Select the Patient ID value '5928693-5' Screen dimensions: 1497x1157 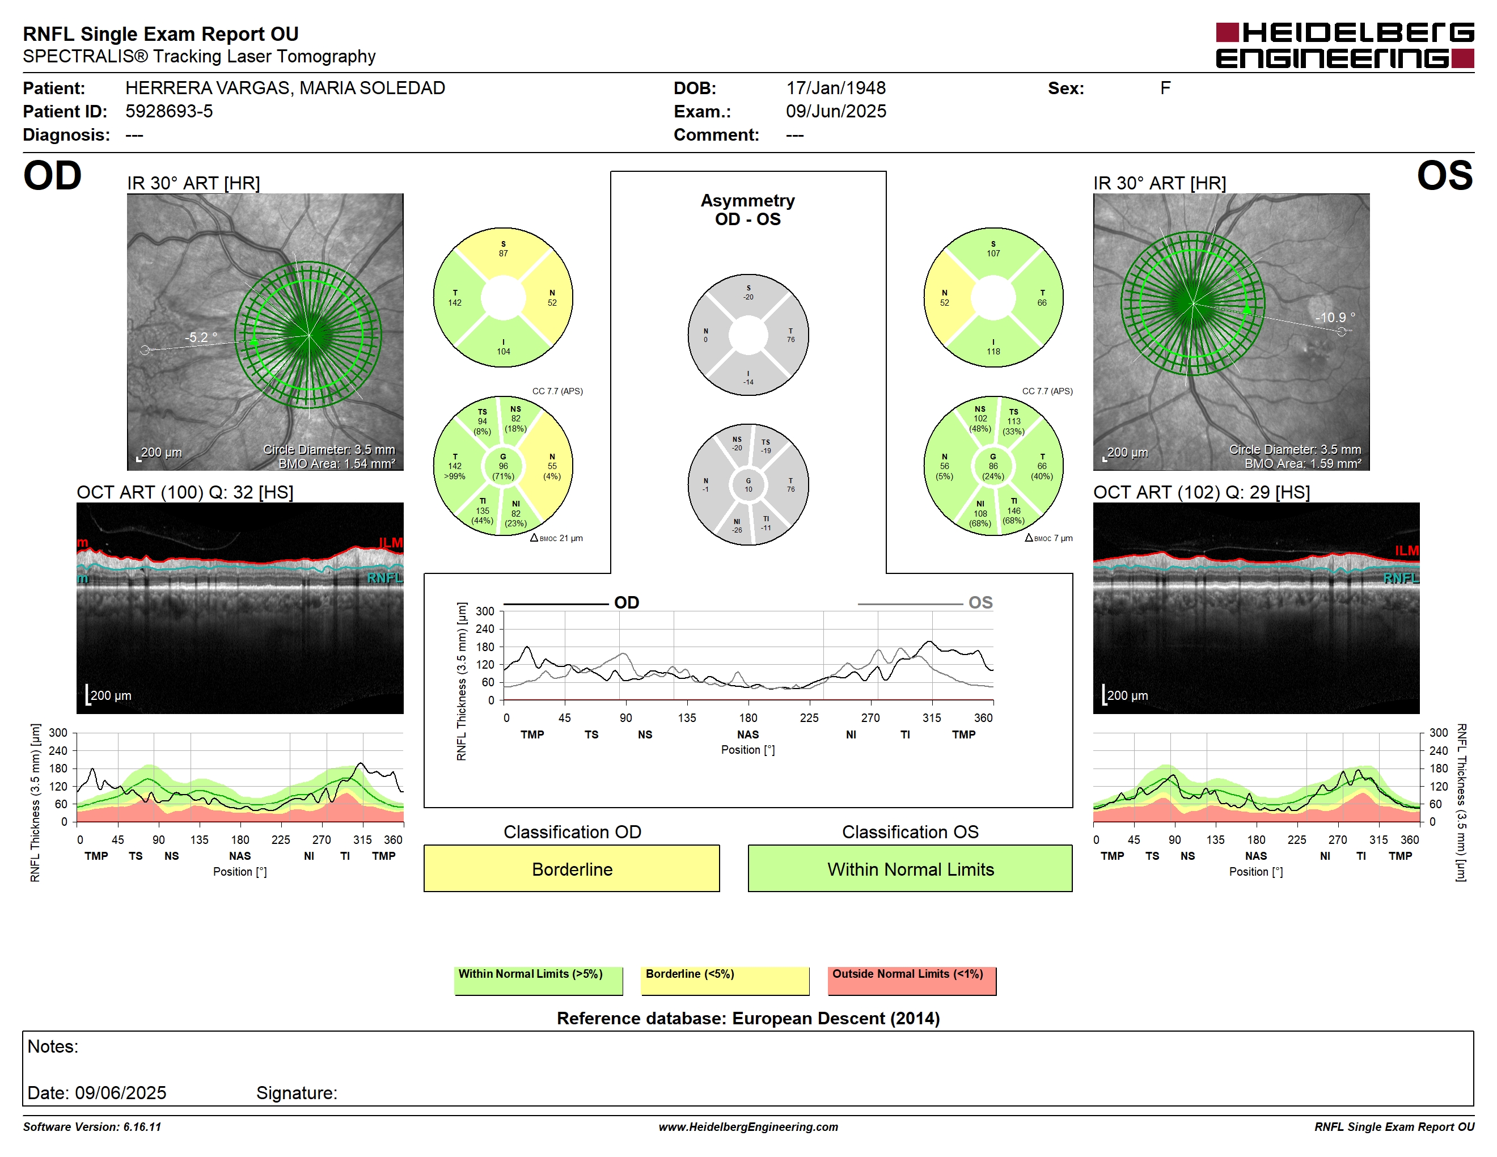point(168,111)
